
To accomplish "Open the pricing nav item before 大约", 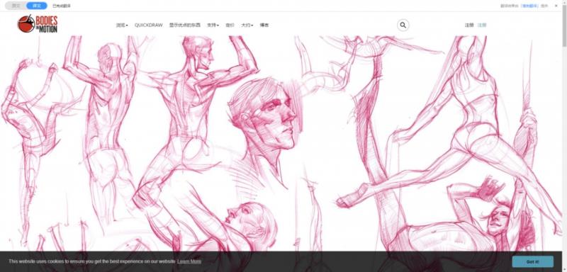I will click(230, 25).
